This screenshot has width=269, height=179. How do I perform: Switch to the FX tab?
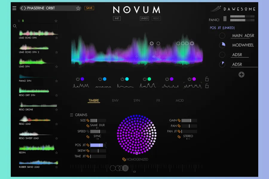(158, 101)
